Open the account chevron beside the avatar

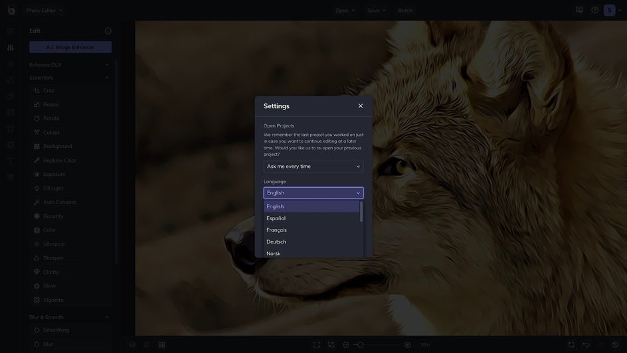pyautogui.click(x=620, y=11)
